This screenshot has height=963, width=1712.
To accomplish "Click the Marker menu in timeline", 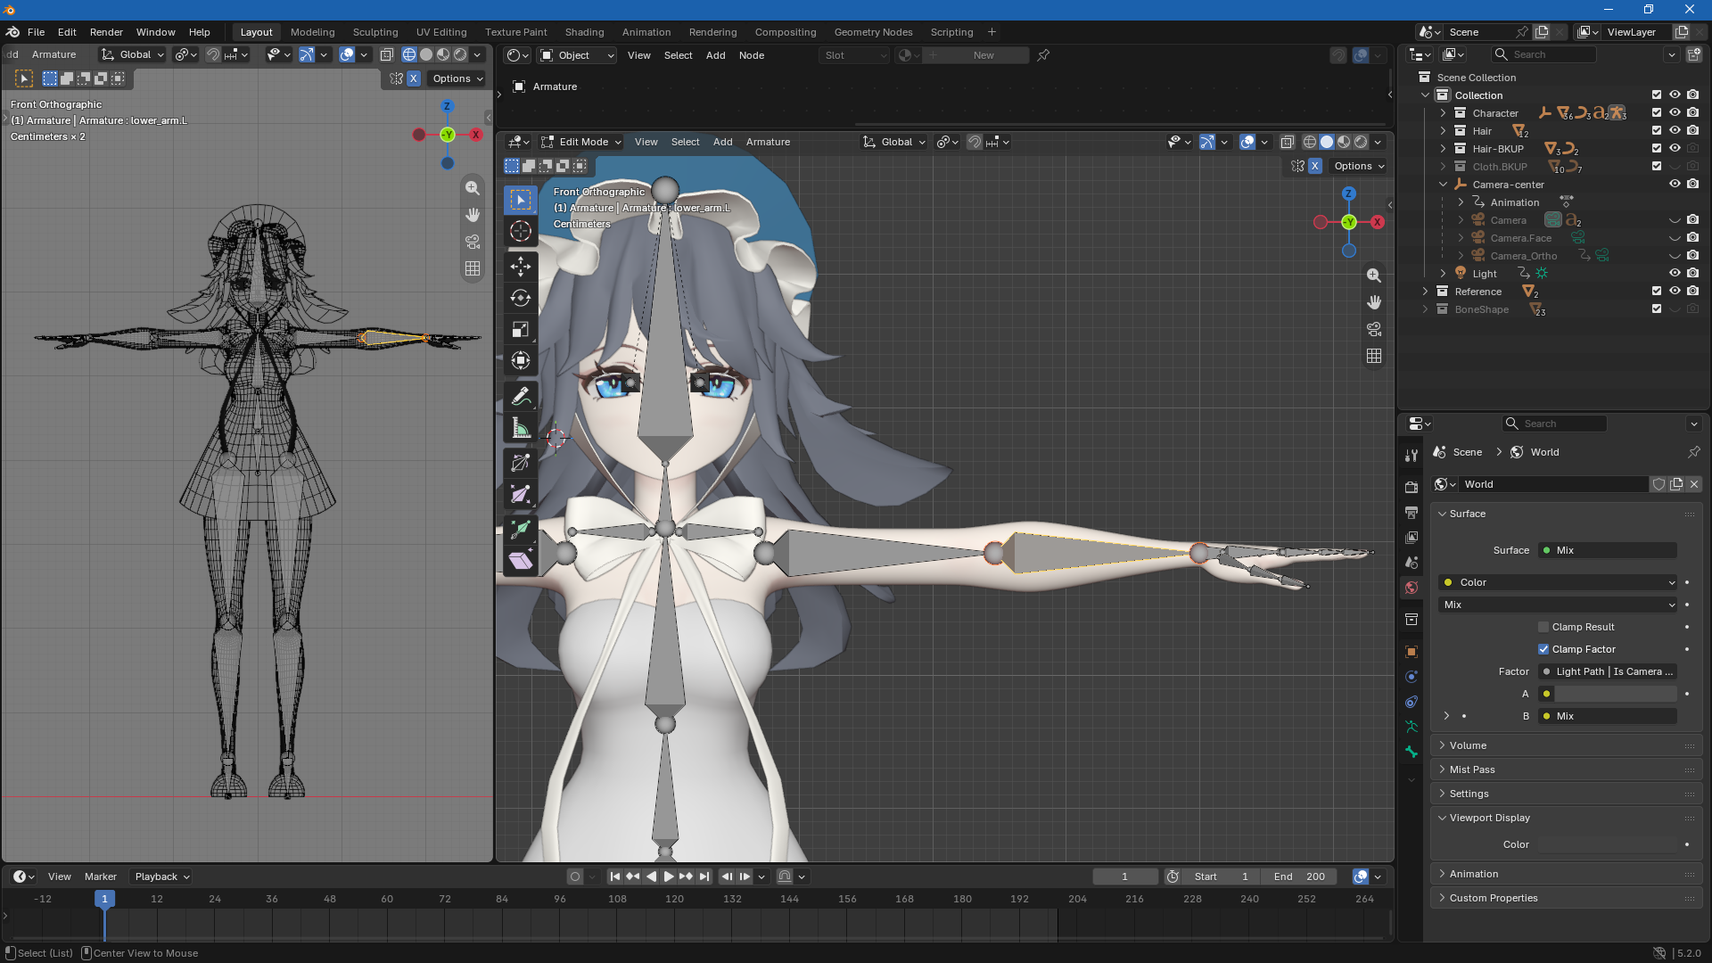I will click(101, 877).
